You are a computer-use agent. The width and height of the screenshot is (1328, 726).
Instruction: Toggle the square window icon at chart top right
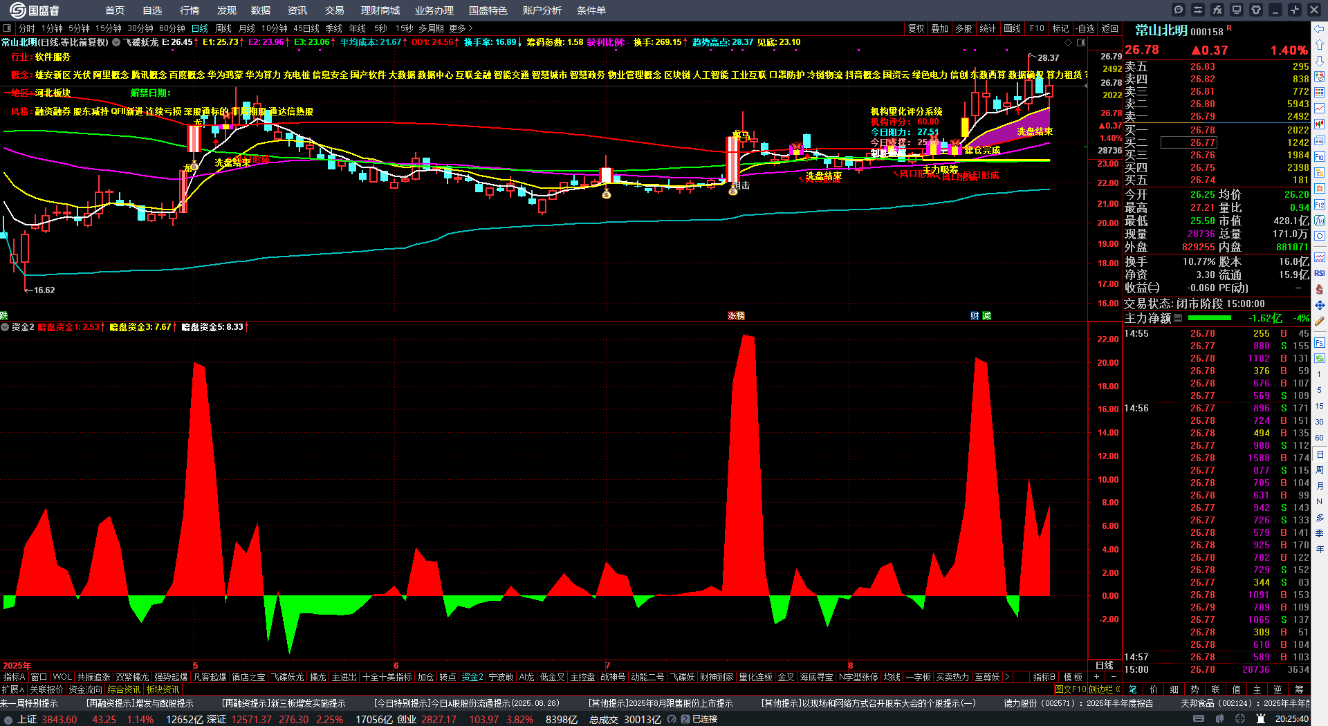[1080, 42]
